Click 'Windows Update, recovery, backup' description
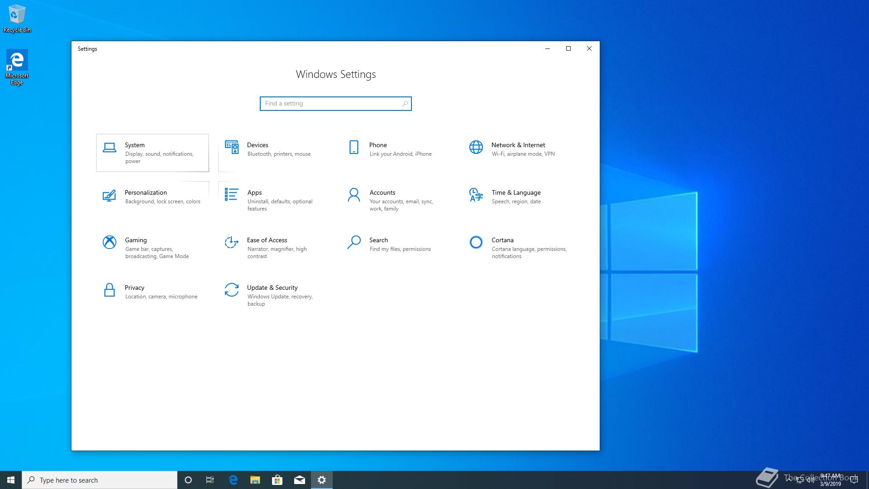The height and width of the screenshot is (489, 869). tap(280, 300)
